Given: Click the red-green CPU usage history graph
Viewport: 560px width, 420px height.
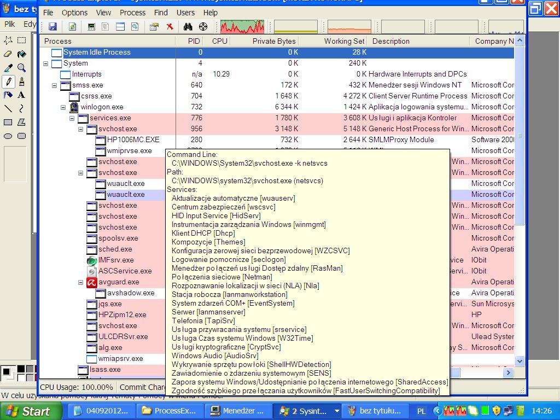Looking at the screenshot, I should [x=242, y=27].
